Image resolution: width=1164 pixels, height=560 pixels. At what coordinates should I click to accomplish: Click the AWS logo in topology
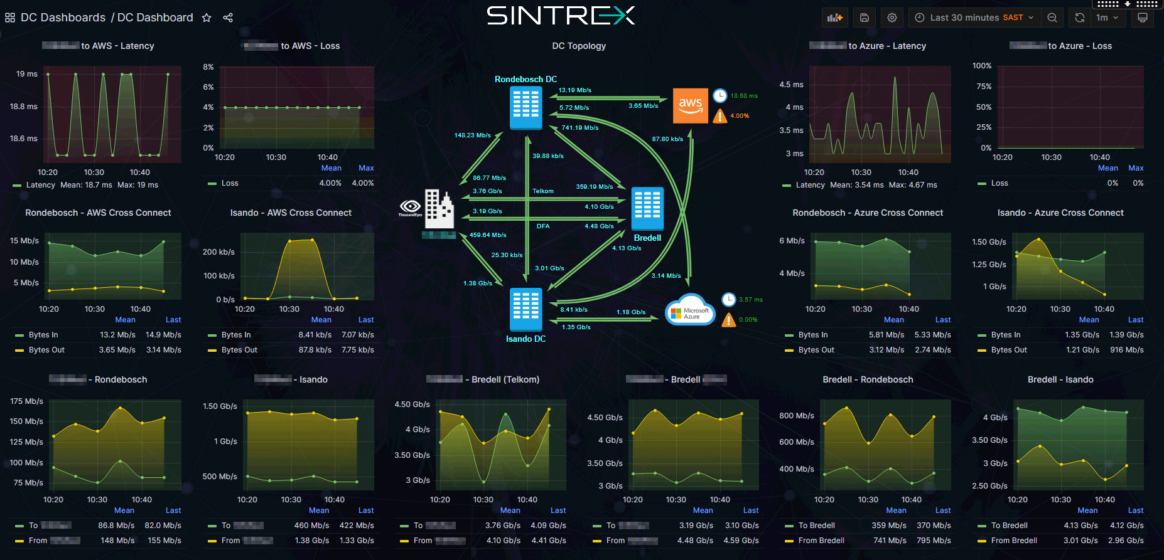pos(691,105)
